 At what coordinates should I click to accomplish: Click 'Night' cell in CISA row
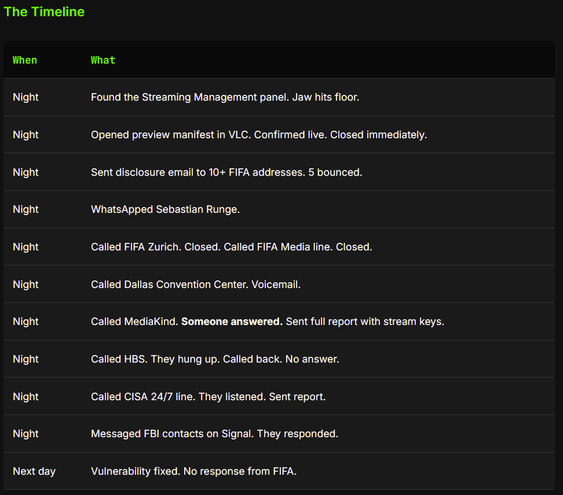[x=25, y=397]
